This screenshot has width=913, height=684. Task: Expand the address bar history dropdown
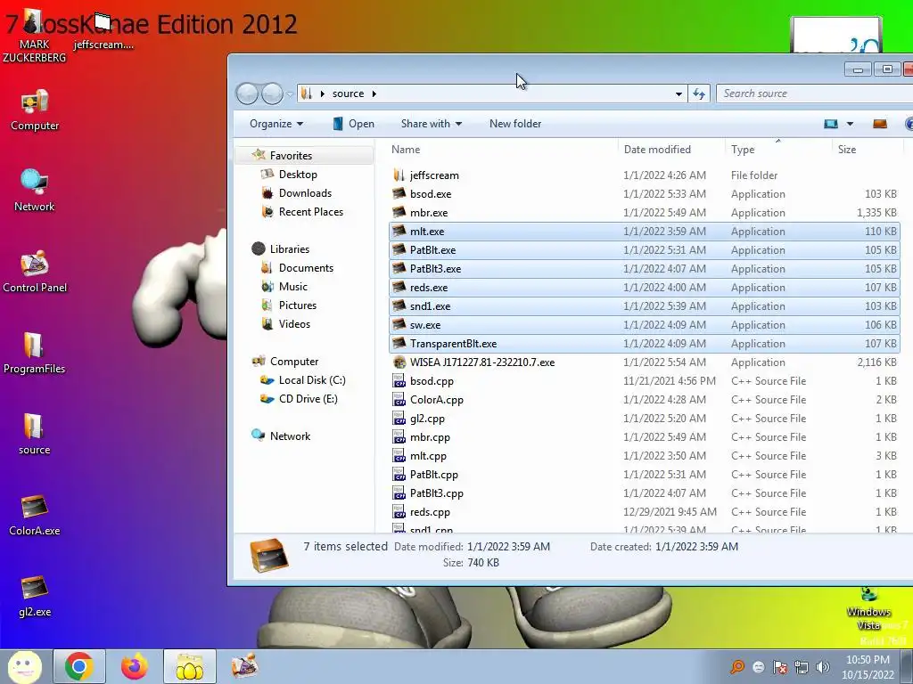click(x=679, y=94)
